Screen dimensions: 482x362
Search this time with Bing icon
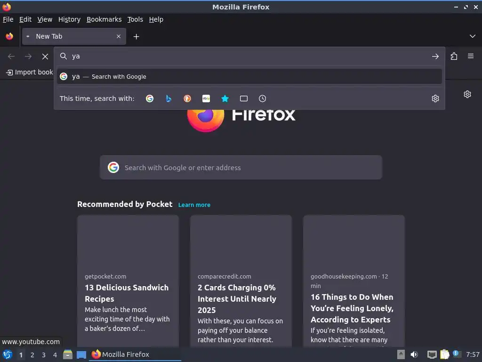(169, 99)
